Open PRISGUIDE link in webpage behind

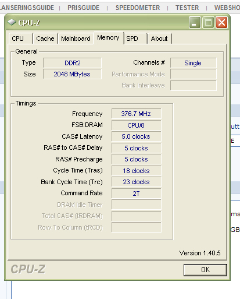pos(83,8)
